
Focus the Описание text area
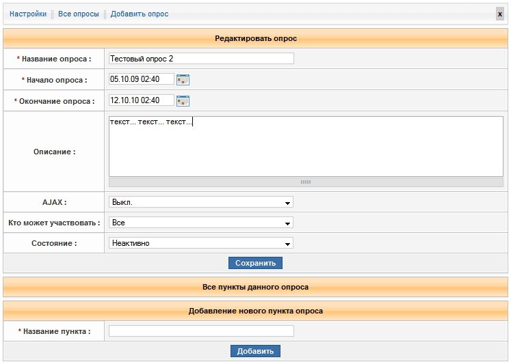coord(306,146)
